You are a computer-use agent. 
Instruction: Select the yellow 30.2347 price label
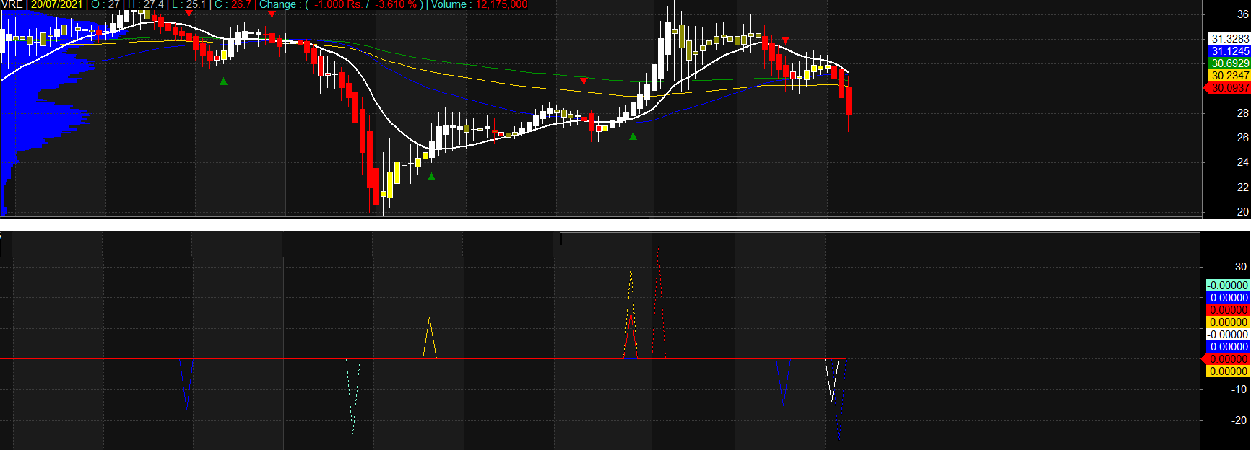click(1229, 76)
